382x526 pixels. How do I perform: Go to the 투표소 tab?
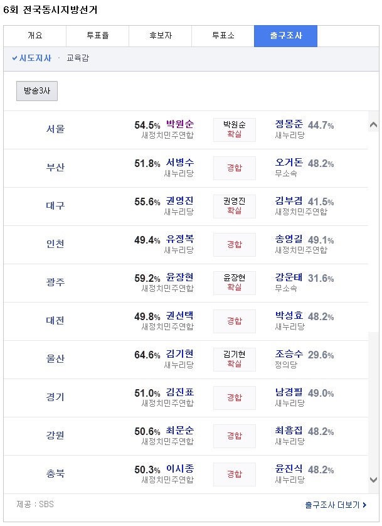click(x=223, y=36)
